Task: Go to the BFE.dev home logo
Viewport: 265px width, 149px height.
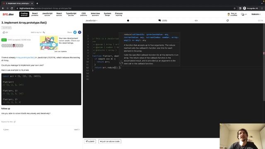Action: pos(8,14)
